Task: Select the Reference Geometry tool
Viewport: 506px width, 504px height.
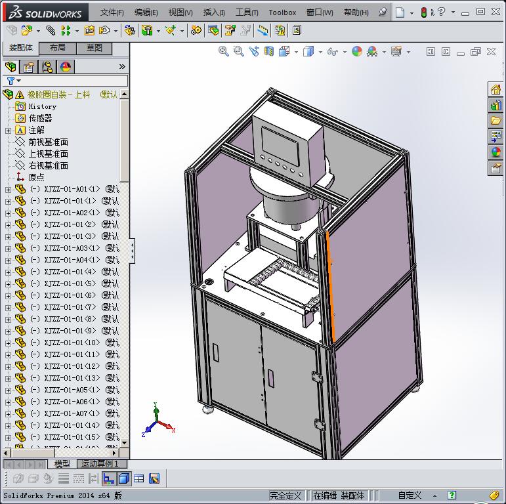Action: click(x=171, y=31)
